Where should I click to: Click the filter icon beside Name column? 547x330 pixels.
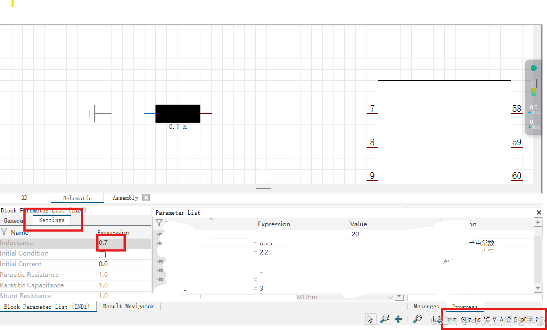point(4,232)
